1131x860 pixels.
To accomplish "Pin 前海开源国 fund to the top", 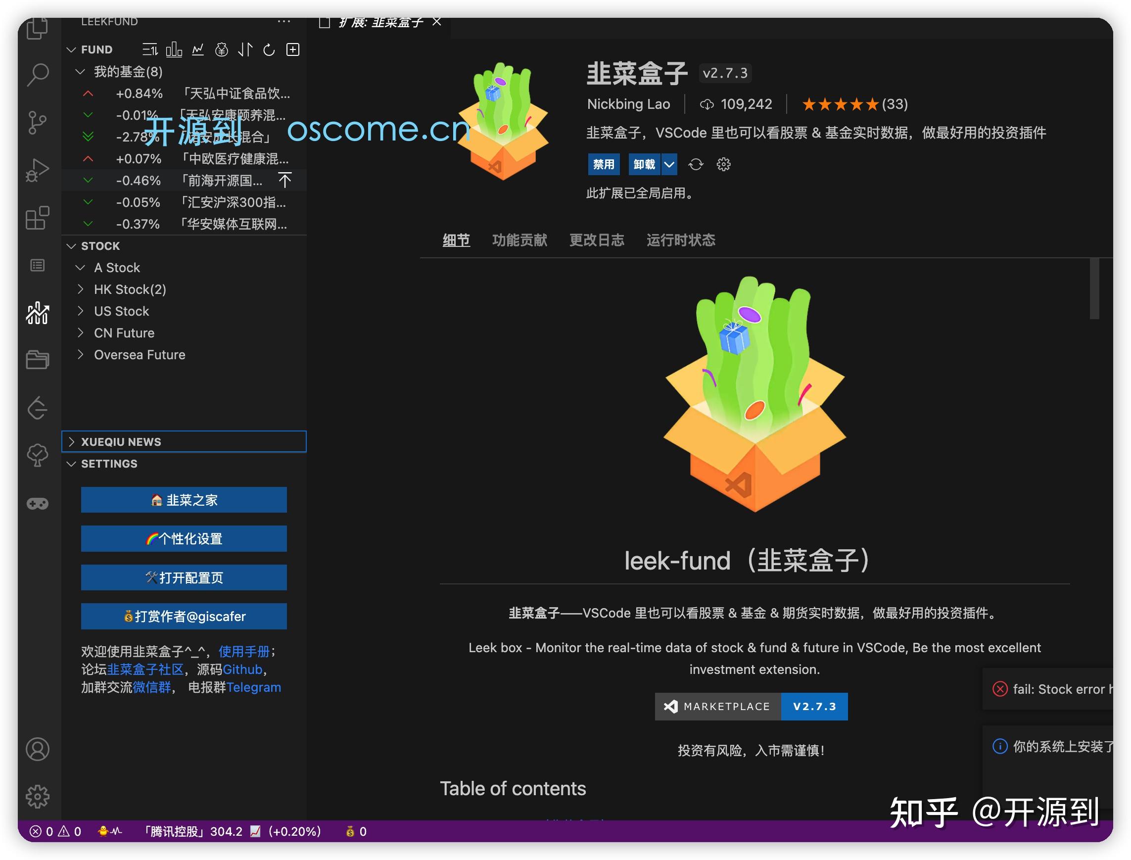I will tap(284, 180).
